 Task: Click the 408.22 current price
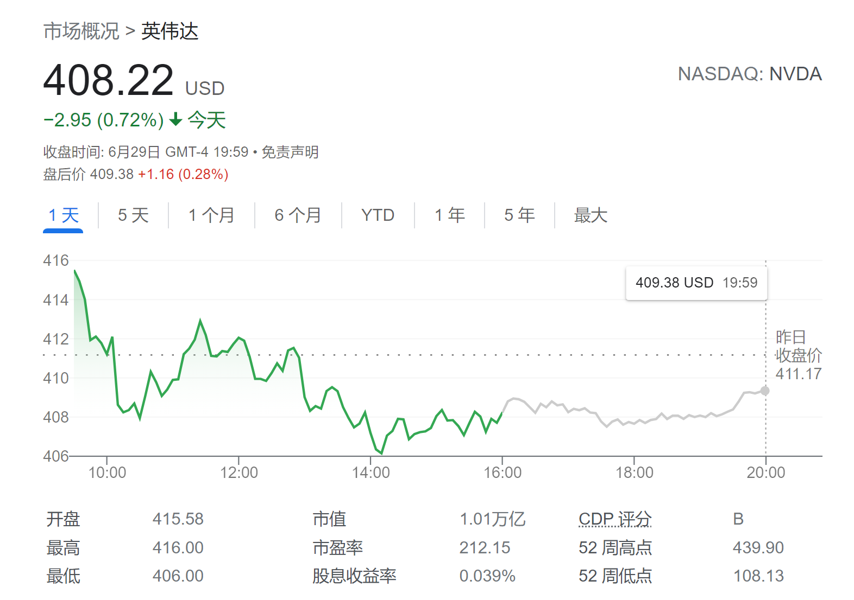[108, 80]
